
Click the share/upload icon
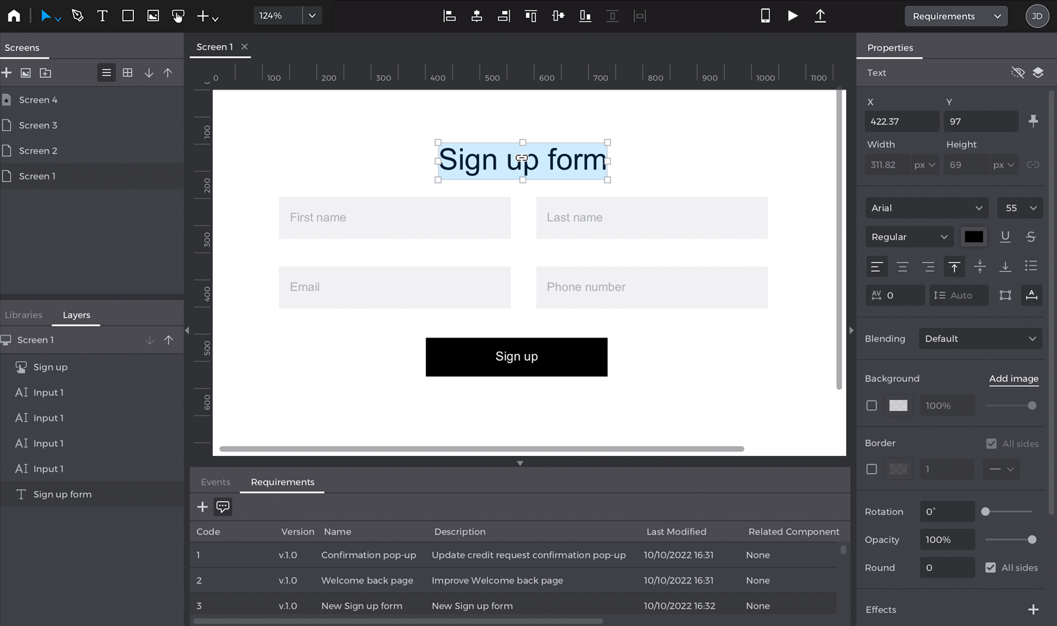click(820, 15)
